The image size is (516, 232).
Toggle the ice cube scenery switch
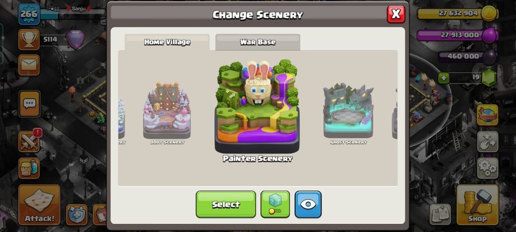(x=275, y=204)
